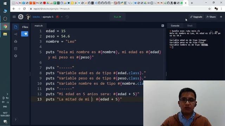This screenshot has width=225, height=126.
Task: Click the muted volume icon in tray
Action: (x=3, y=102)
